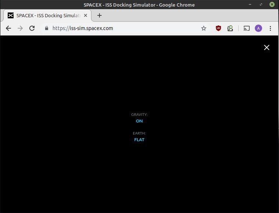Screen dimensions: 279x213
Task: Go forward to the next page
Action: [x=20, y=28]
